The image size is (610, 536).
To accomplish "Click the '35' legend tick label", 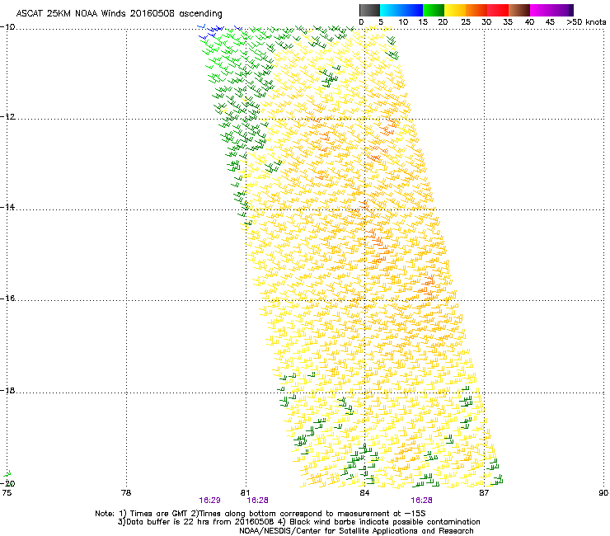I will 508,22.
